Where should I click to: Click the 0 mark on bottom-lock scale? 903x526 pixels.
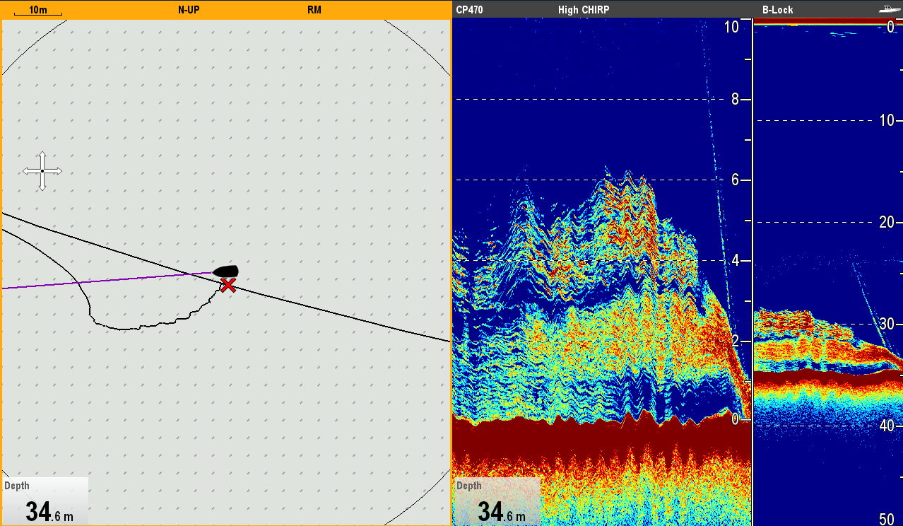point(735,419)
